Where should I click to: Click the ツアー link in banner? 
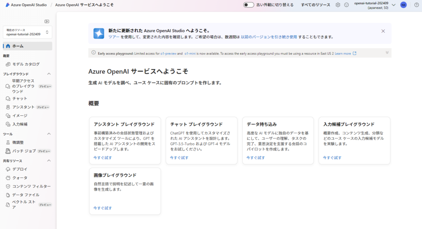click(114, 37)
